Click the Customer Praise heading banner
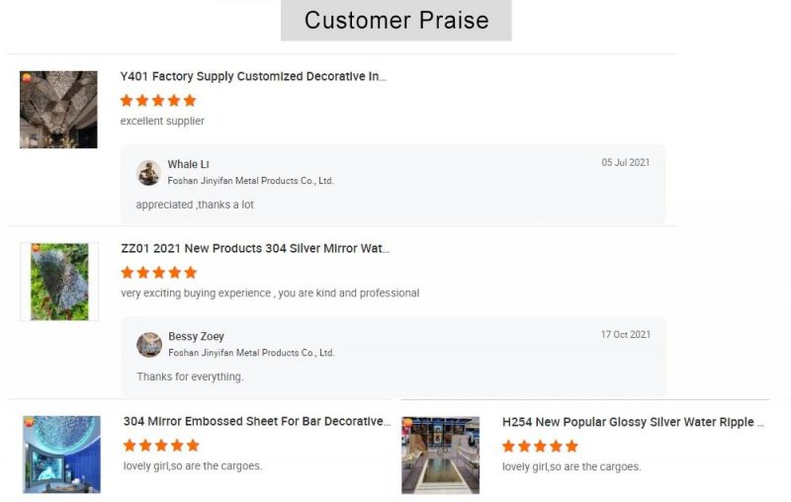Image resolution: width=791 pixels, height=502 pixels. click(x=396, y=20)
